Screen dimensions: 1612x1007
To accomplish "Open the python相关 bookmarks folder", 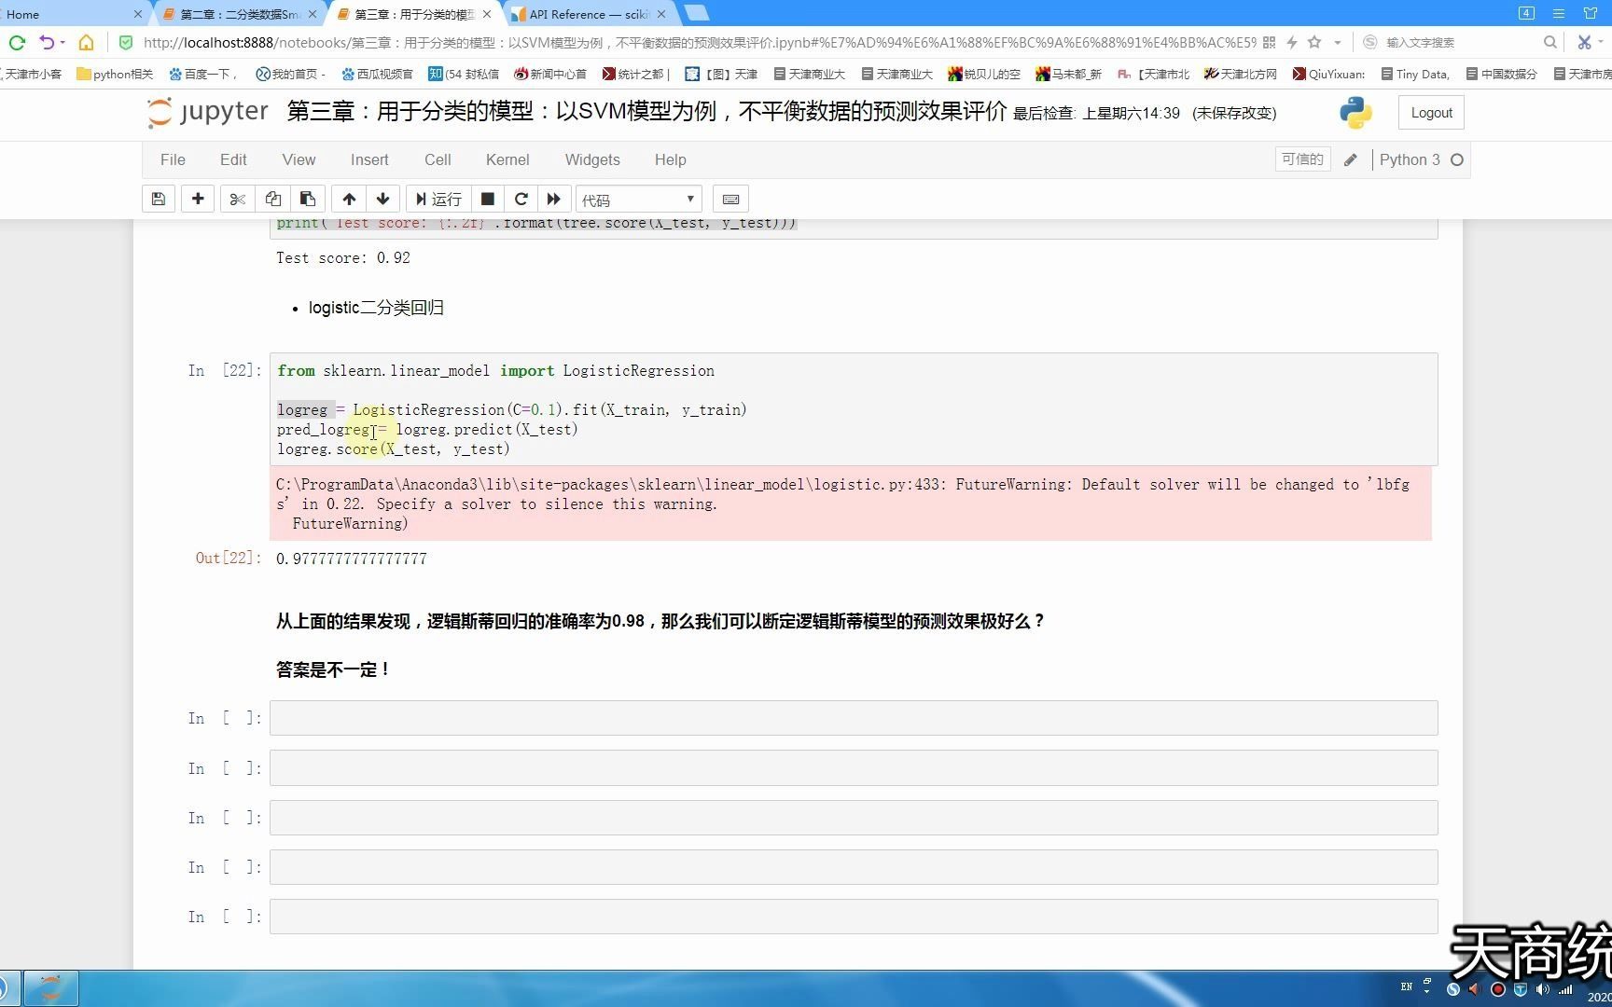I will (x=115, y=74).
